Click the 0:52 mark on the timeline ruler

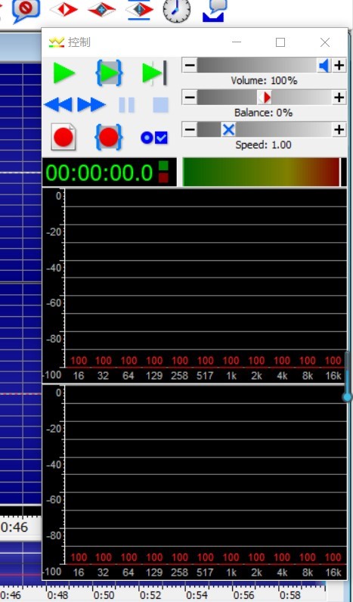coord(150,595)
